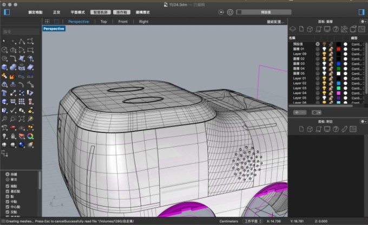The image size is (368, 225).
Task: Toggle 建構歷史 record history
Action: (143, 12)
